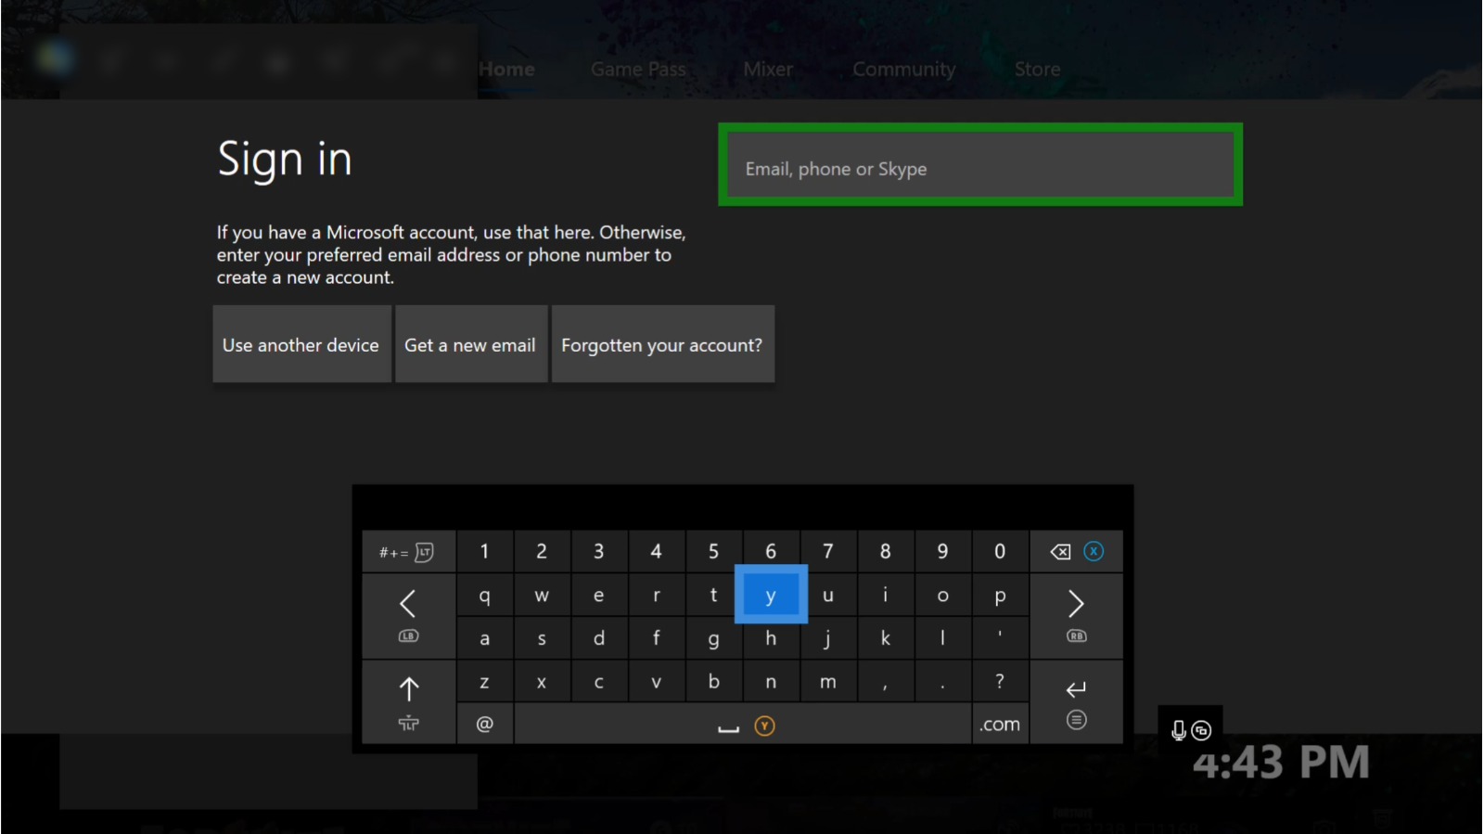1484x834 pixels.
Task: Switch to the Home tab
Action: tap(506, 70)
